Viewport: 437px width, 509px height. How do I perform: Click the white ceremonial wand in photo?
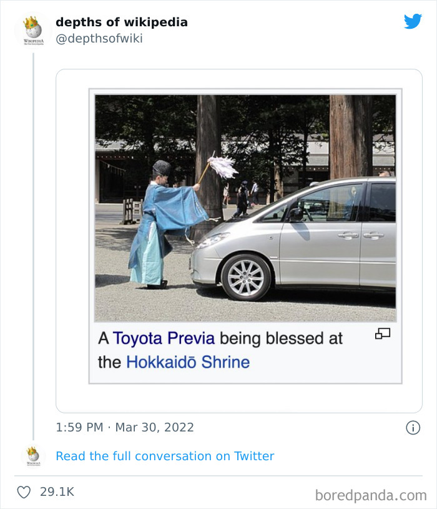click(x=221, y=166)
